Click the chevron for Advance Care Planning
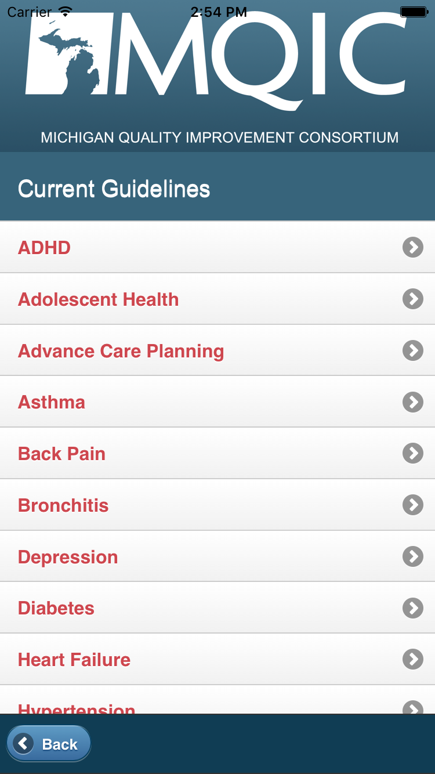This screenshot has height=774, width=435. [412, 350]
